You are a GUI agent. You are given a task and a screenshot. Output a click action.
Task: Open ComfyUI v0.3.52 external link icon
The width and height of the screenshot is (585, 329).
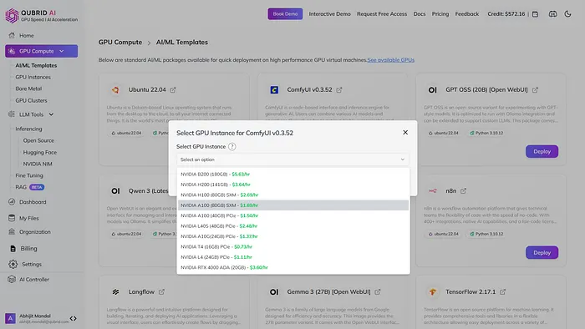[x=338, y=90]
